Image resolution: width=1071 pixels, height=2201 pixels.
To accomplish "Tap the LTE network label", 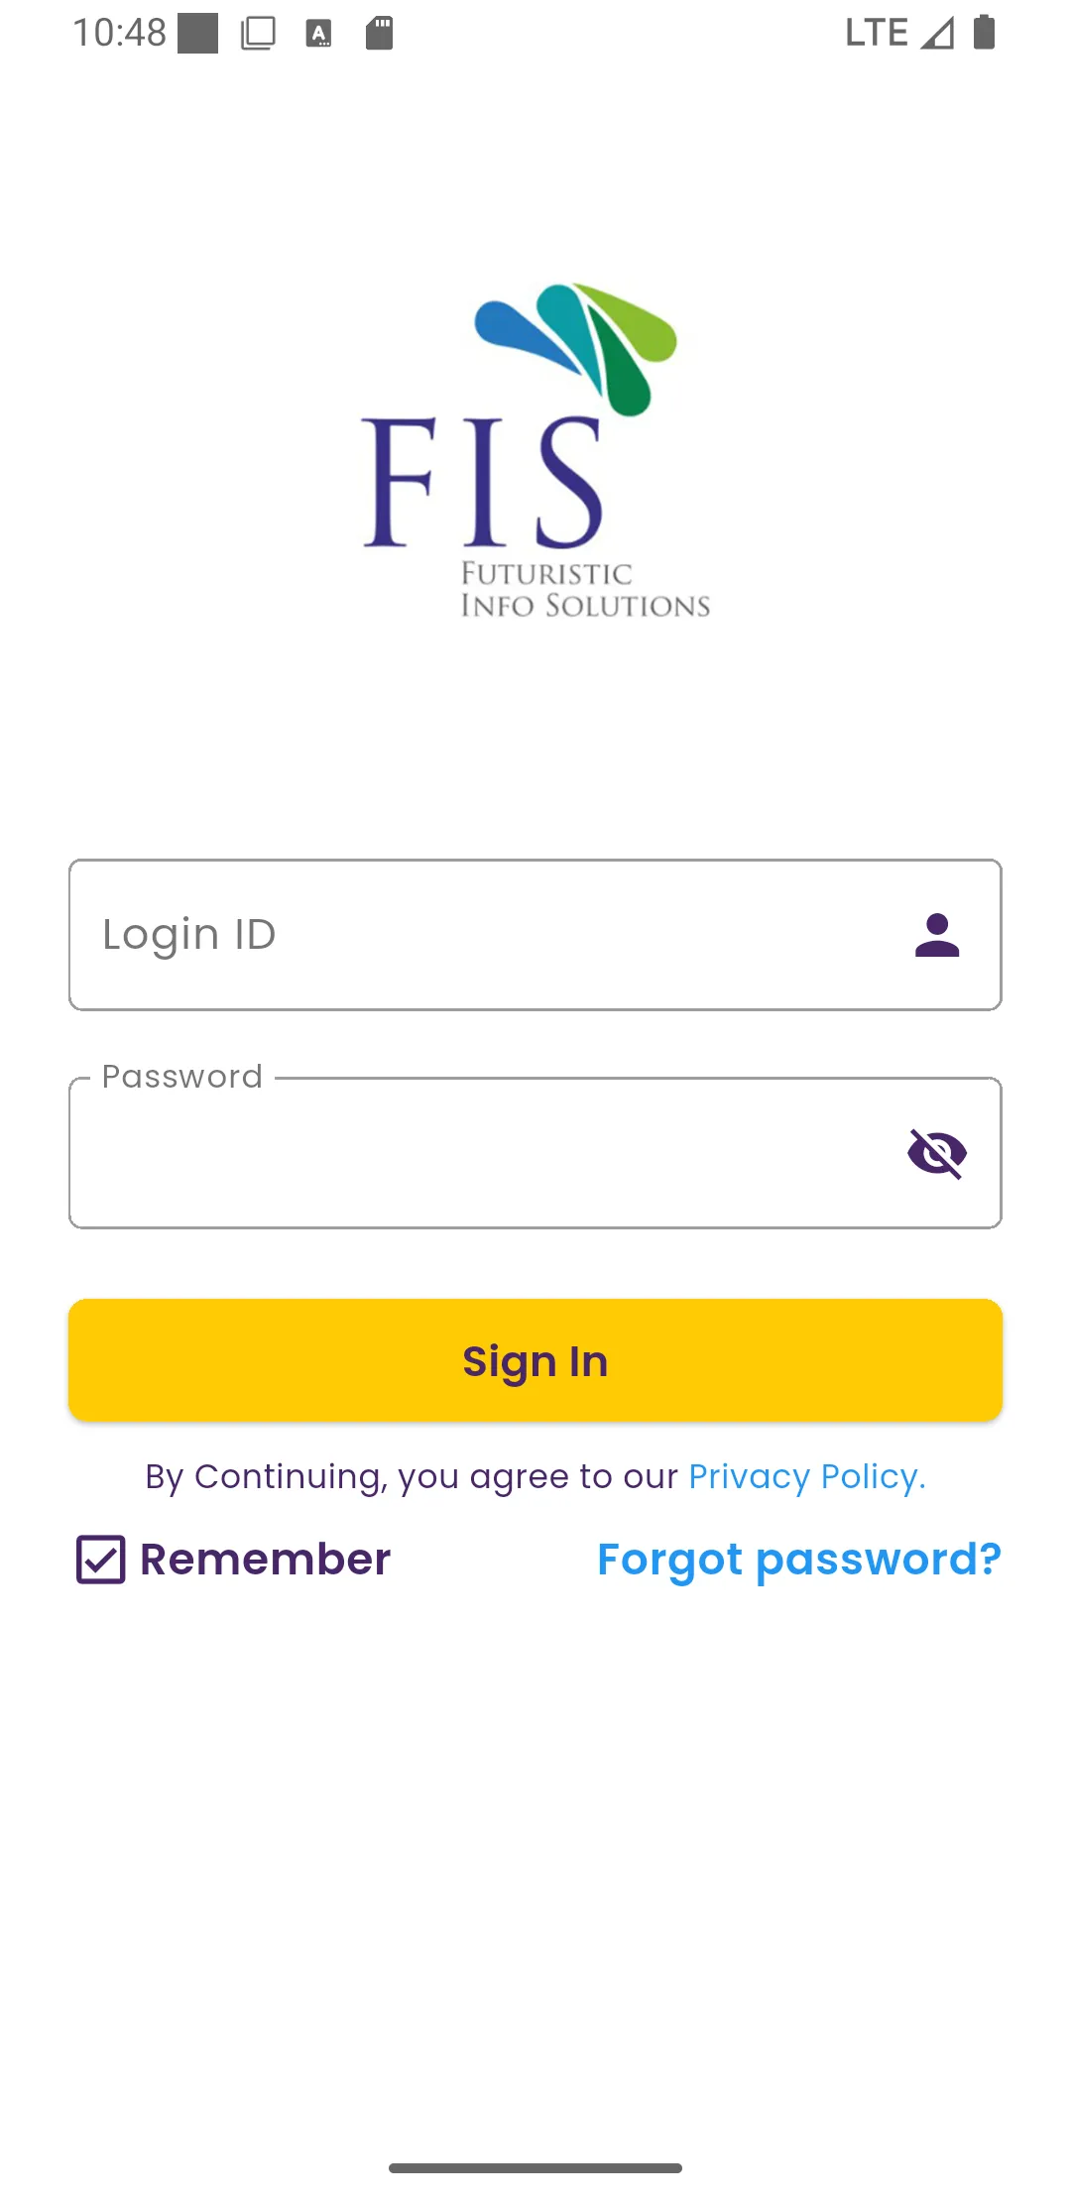I will coord(876,33).
